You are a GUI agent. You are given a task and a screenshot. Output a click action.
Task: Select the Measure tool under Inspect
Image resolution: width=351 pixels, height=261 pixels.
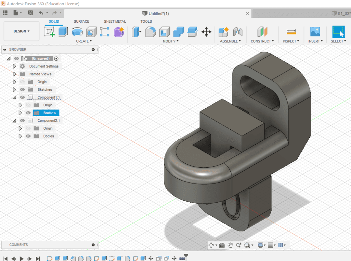(x=291, y=32)
